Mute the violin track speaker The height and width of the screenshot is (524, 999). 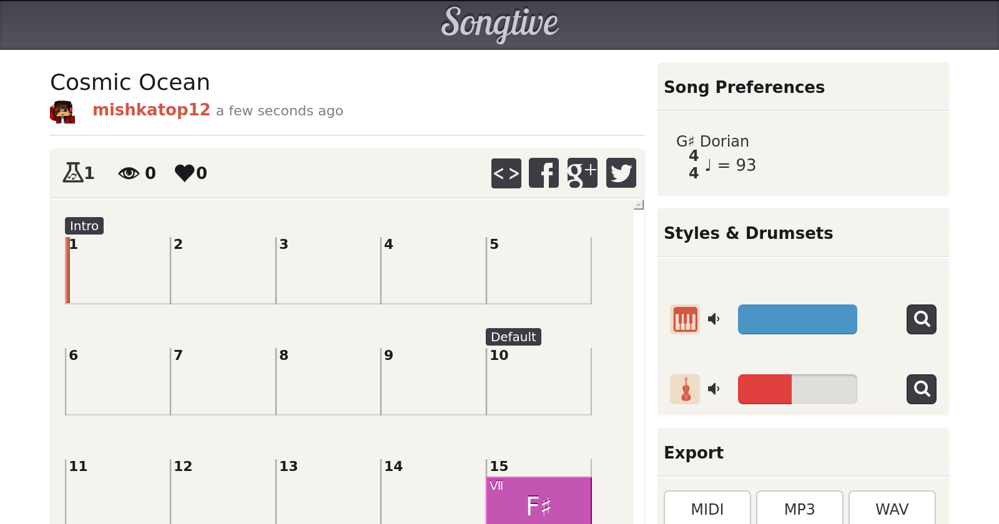[714, 389]
